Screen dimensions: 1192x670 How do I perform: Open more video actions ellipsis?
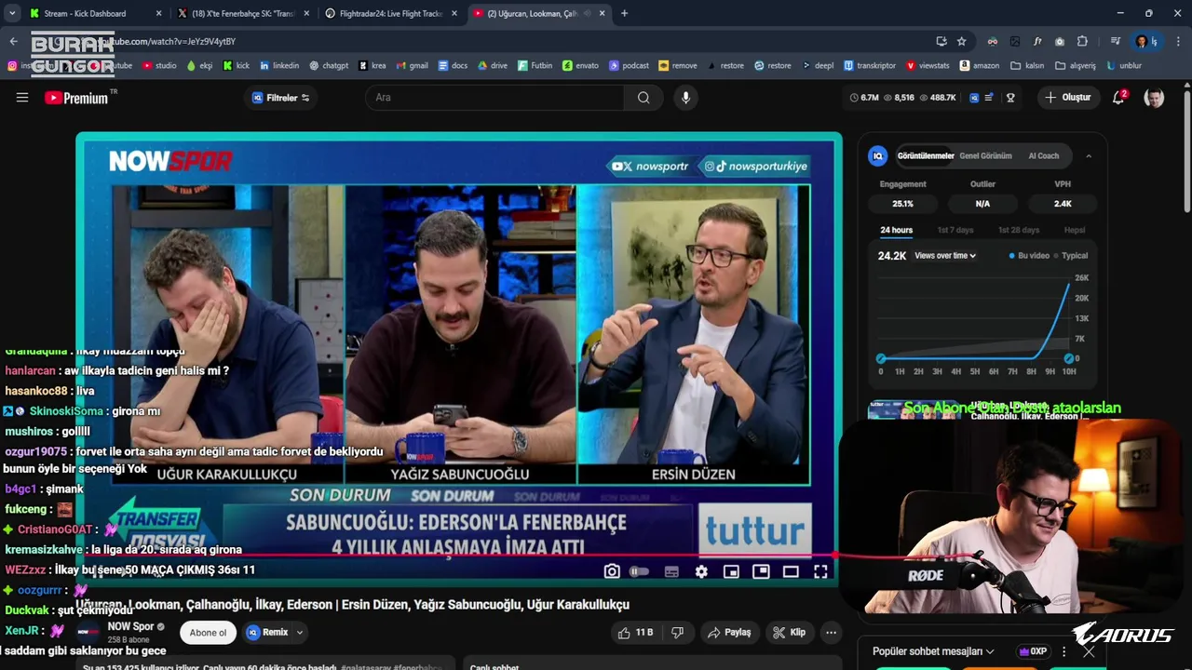tap(832, 633)
